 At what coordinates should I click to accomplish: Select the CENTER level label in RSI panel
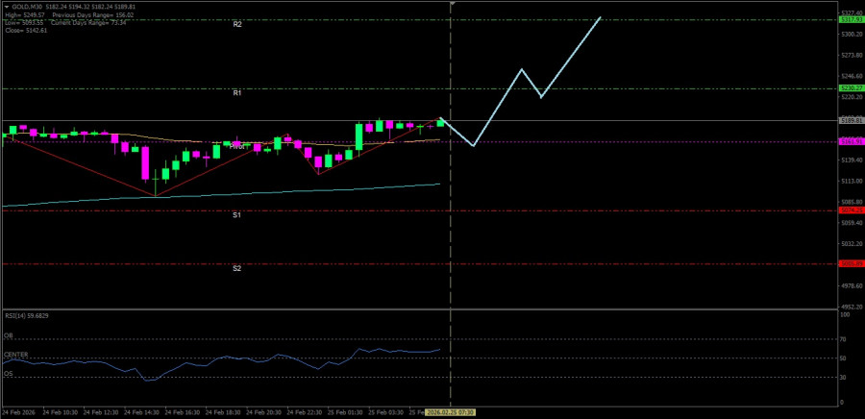[x=14, y=356]
